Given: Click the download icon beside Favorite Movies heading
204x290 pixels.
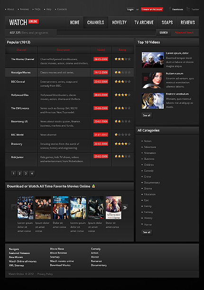Looking at the screenshot, I should click(93, 186).
